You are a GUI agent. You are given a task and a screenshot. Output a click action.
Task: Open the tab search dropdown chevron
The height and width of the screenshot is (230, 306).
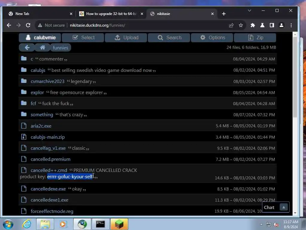coord(250,10)
